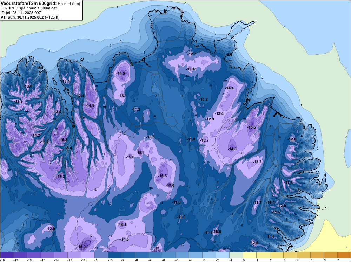The width and height of the screenshot is (351, 262).
Task: Select the -7.0 temperature label
Action: 66,90
